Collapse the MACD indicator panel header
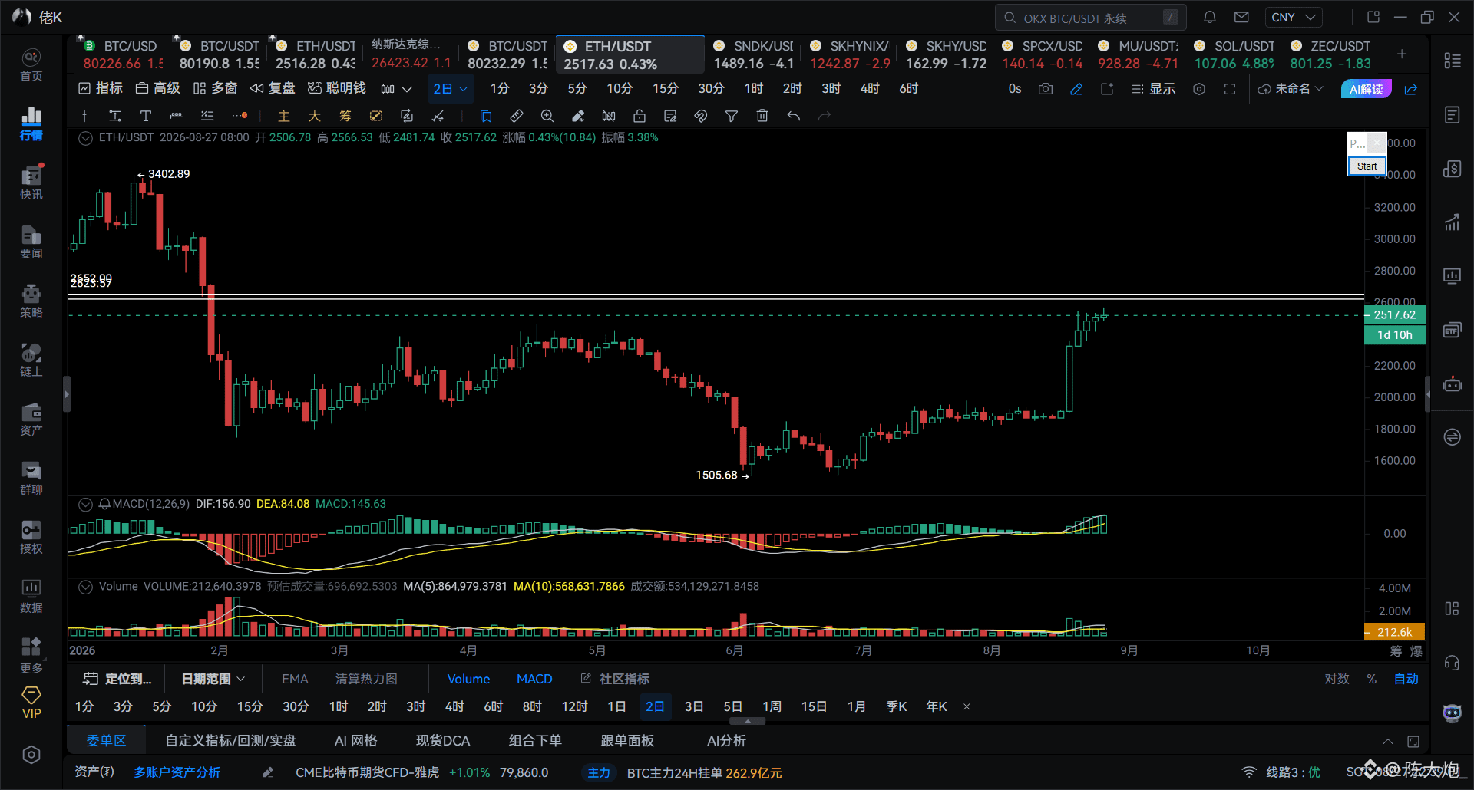 [x=86, y=504]
